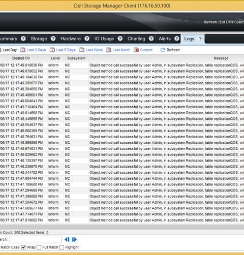This screenshot has width=244, height=255.
Task: Select log row timestamped 12:17:49.604641 PM
Action: (122, 101)
